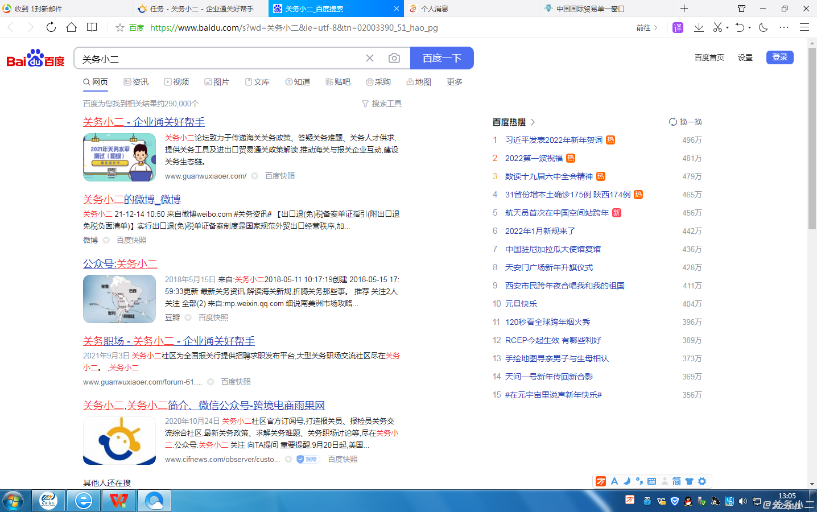Click the QQ penguin tray icon
The height and width of the screenshot is (512, 817).
tap(688, 501)
